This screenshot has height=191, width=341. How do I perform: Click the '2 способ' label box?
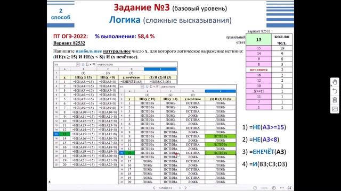[x=61, y=14]
